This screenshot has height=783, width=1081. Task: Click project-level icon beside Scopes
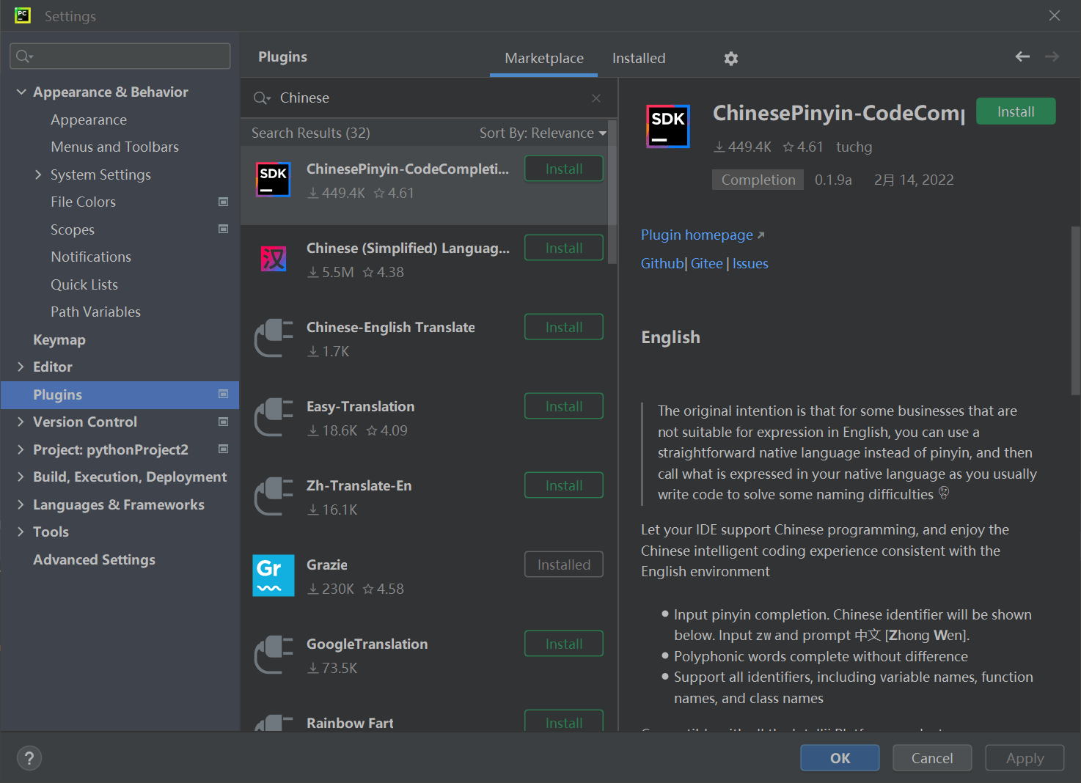(224, 229)
